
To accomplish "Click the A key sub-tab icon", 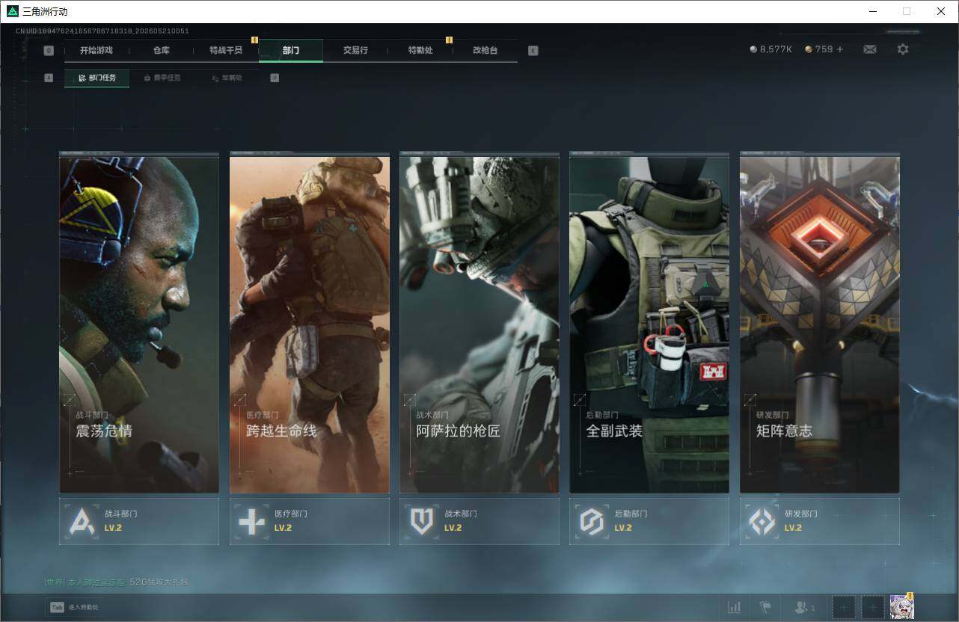I will (49, 78).
